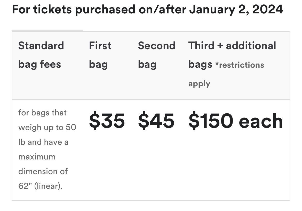
Task: Click the 'weigh up to 50' text line
Action: [x=47, y=127]
